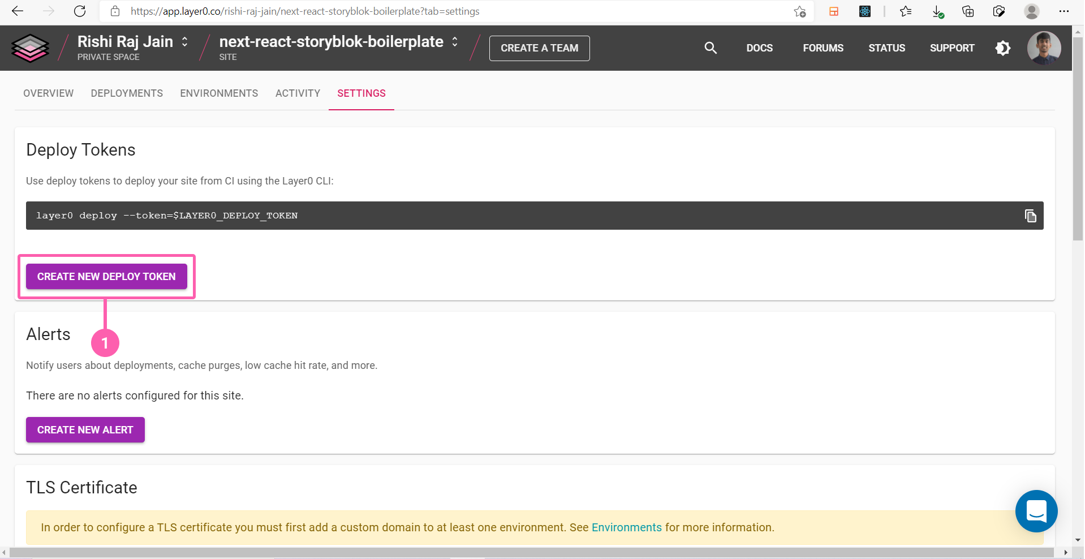Select the Settings tab
The width and height of the screenshot is (1085, 559).
tap(361, 93)
